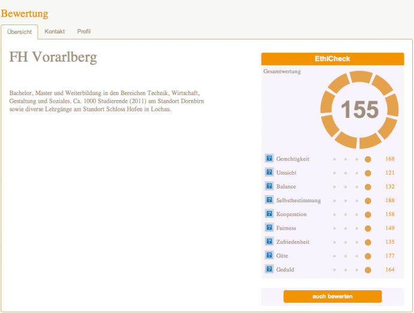The width and height of the screenshot is (414, 313).
Task: Click the large orange rating dot for Selbstbestimmung
Action: [x=368, y=200]
